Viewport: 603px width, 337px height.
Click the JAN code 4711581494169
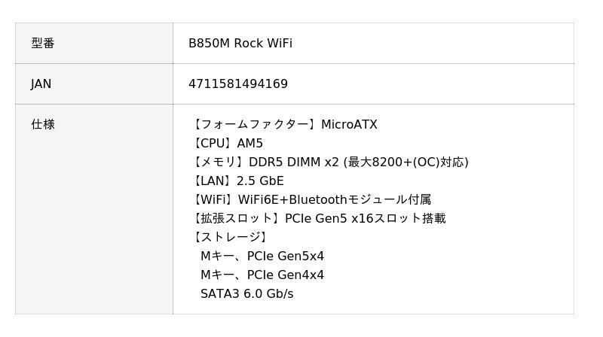point(238,84)
